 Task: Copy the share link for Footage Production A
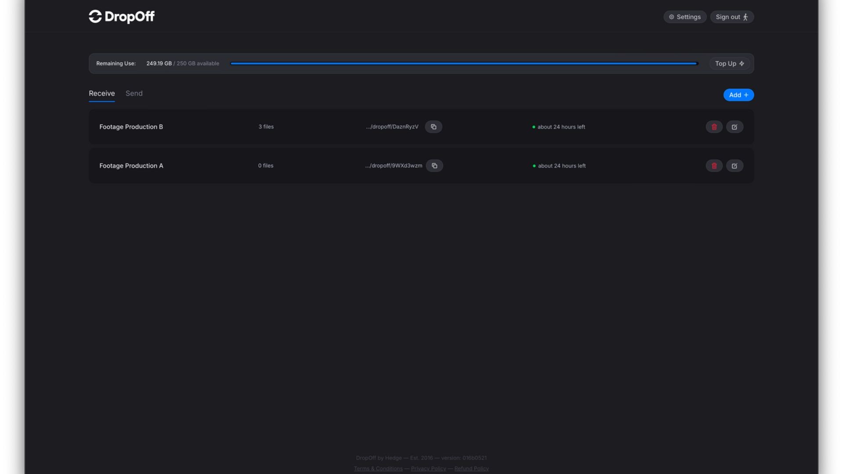(434, 165)
